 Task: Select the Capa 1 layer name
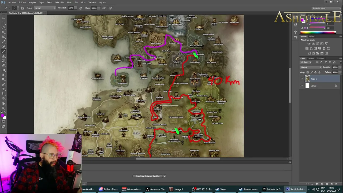coord(314,79)
